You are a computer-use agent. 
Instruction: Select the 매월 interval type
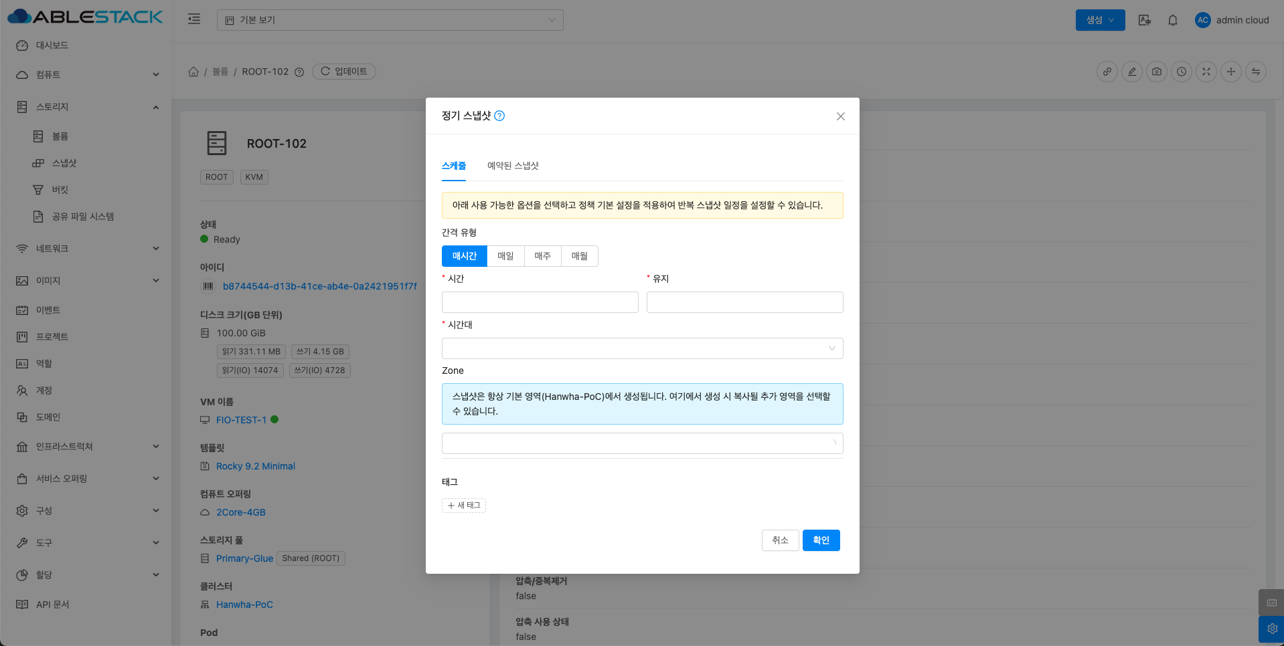579,256
